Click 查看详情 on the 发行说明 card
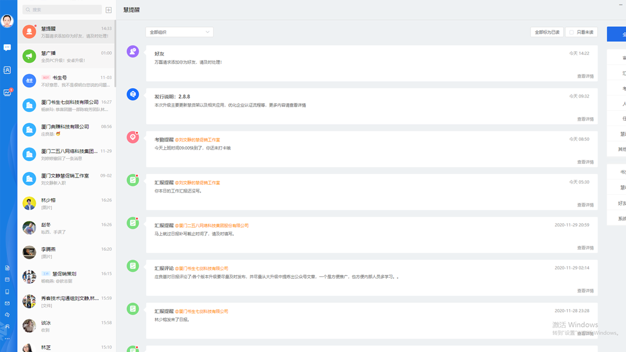 [585, 119]
